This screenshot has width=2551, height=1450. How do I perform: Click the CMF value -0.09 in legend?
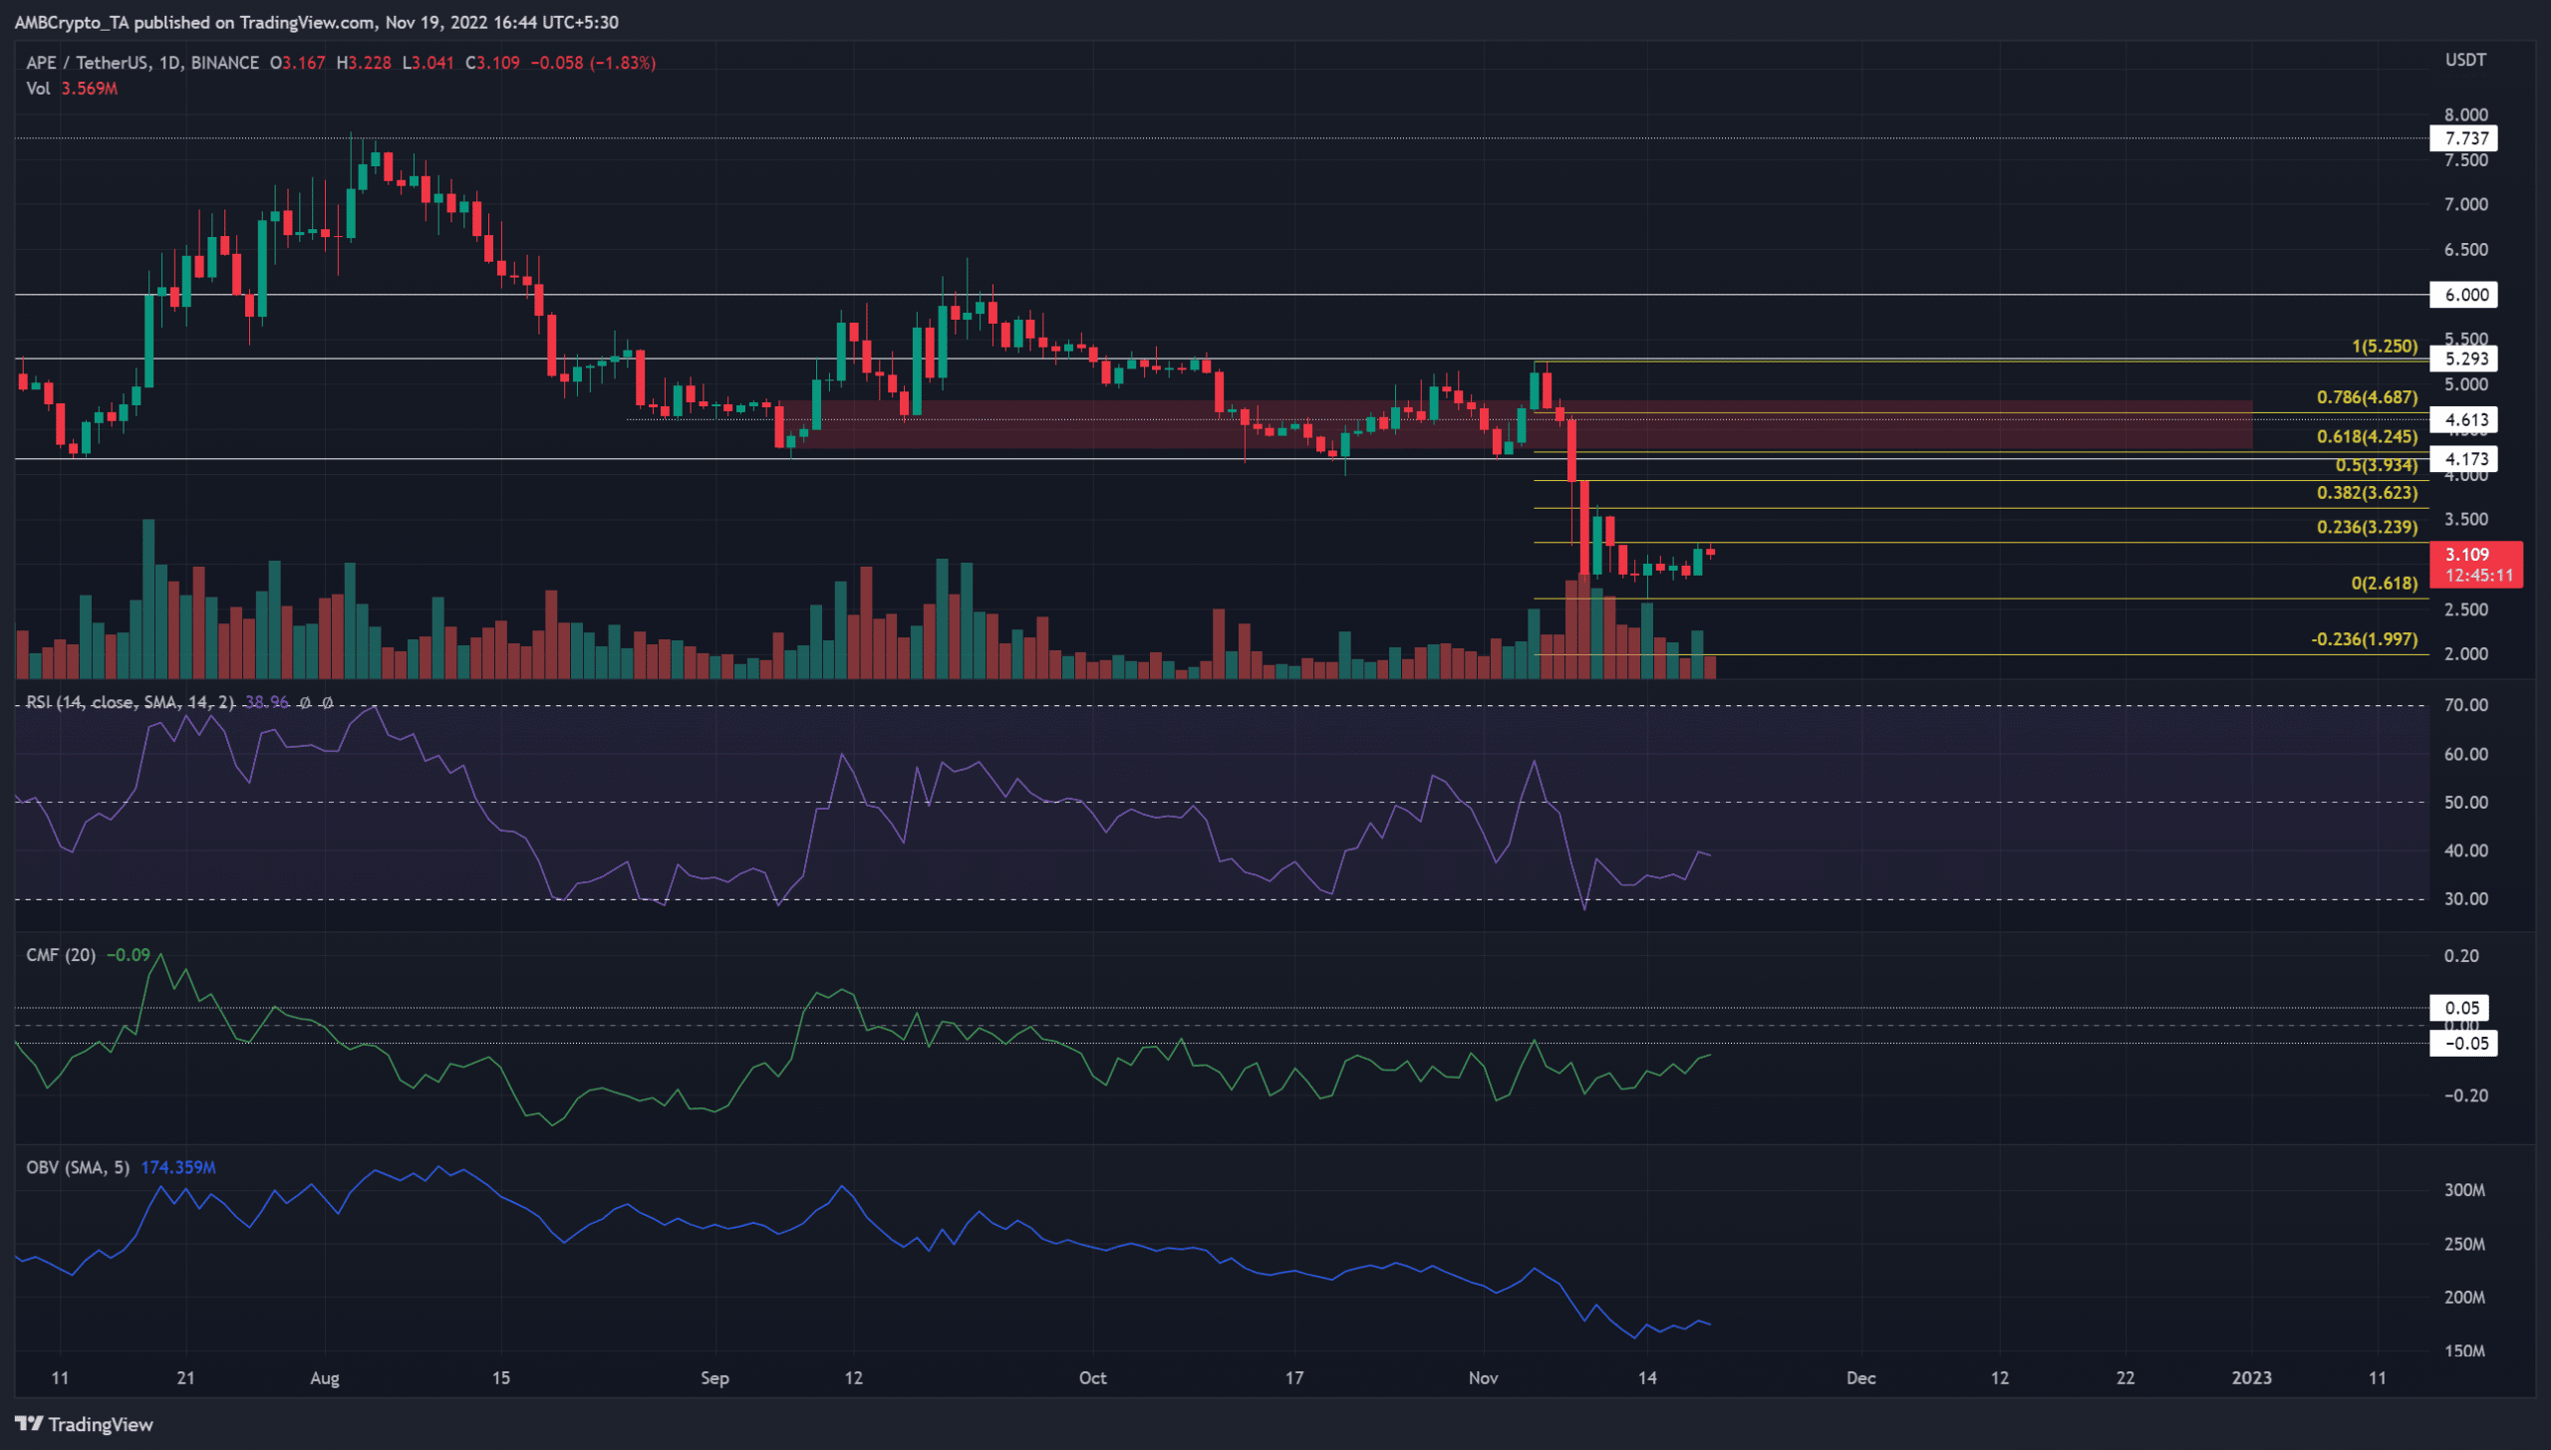click(128, 955)
